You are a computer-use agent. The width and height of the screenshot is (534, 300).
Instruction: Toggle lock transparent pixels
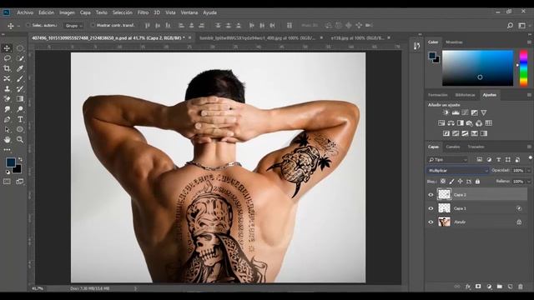(443, 182)
